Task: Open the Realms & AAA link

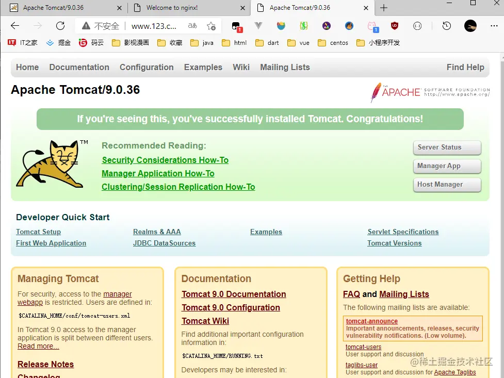Action: pyautogui.click(x=157, y=232)
